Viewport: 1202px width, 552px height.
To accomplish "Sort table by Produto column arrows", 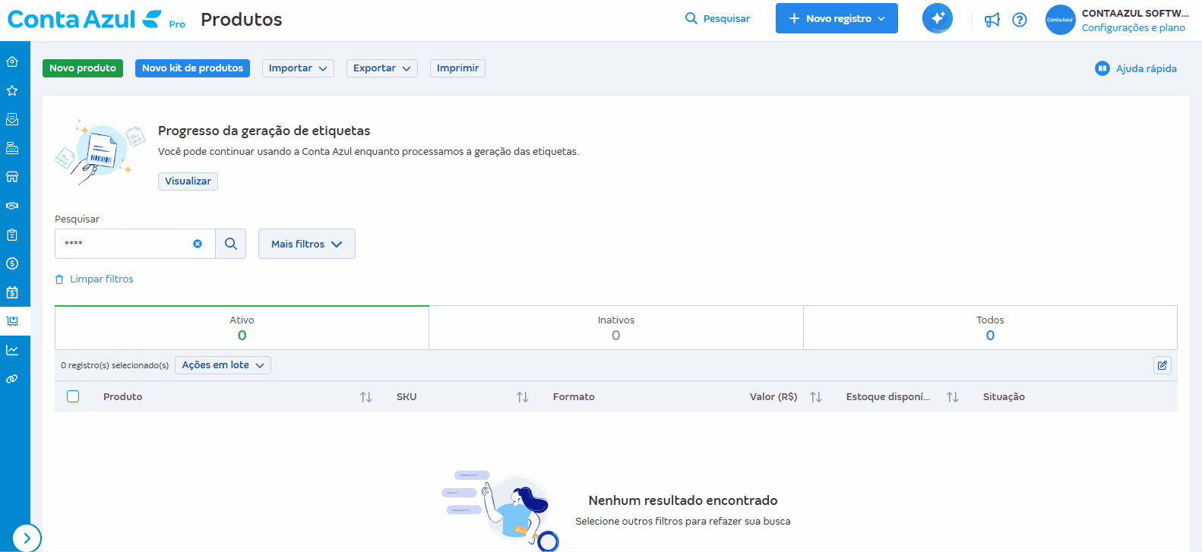I will [x=366, y=397].
